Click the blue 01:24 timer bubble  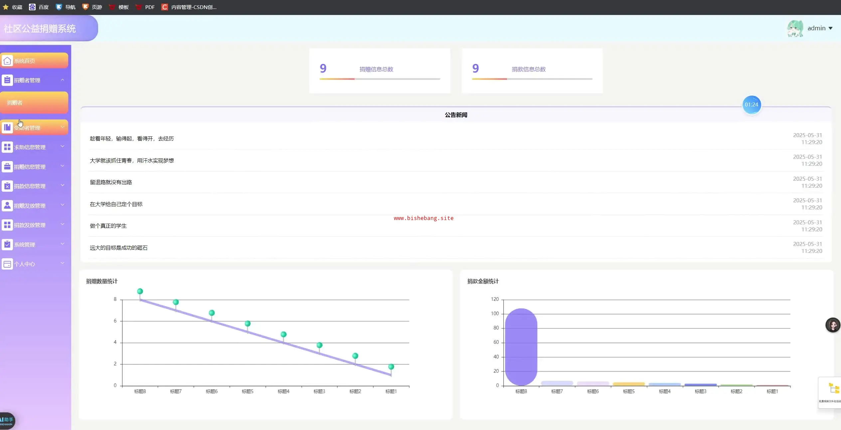[x=752, y=105]
